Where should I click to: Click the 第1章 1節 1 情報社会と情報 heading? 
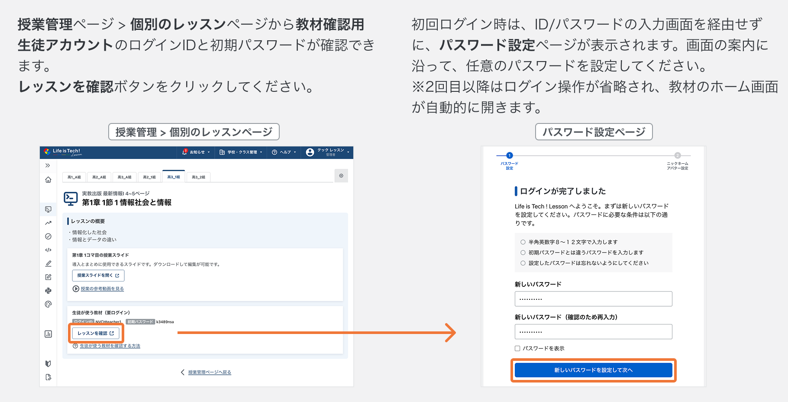127,202
